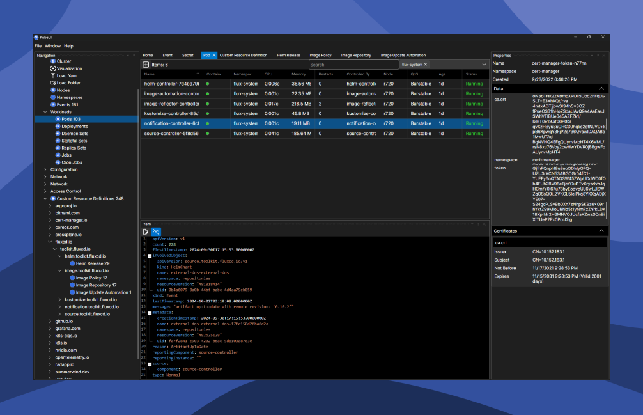Viewport: 643px width, 415px height.
Task: Toggle the hide-fields eye icon in Yaml panel
Action: point(155,231)
